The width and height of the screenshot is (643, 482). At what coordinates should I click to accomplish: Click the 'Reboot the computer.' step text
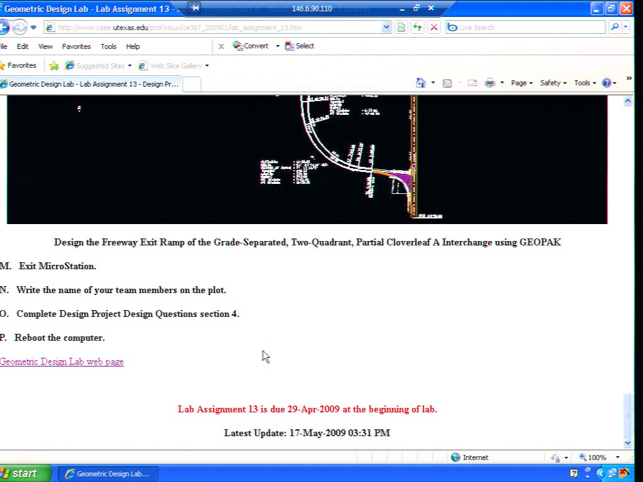(x=60, y=338)
